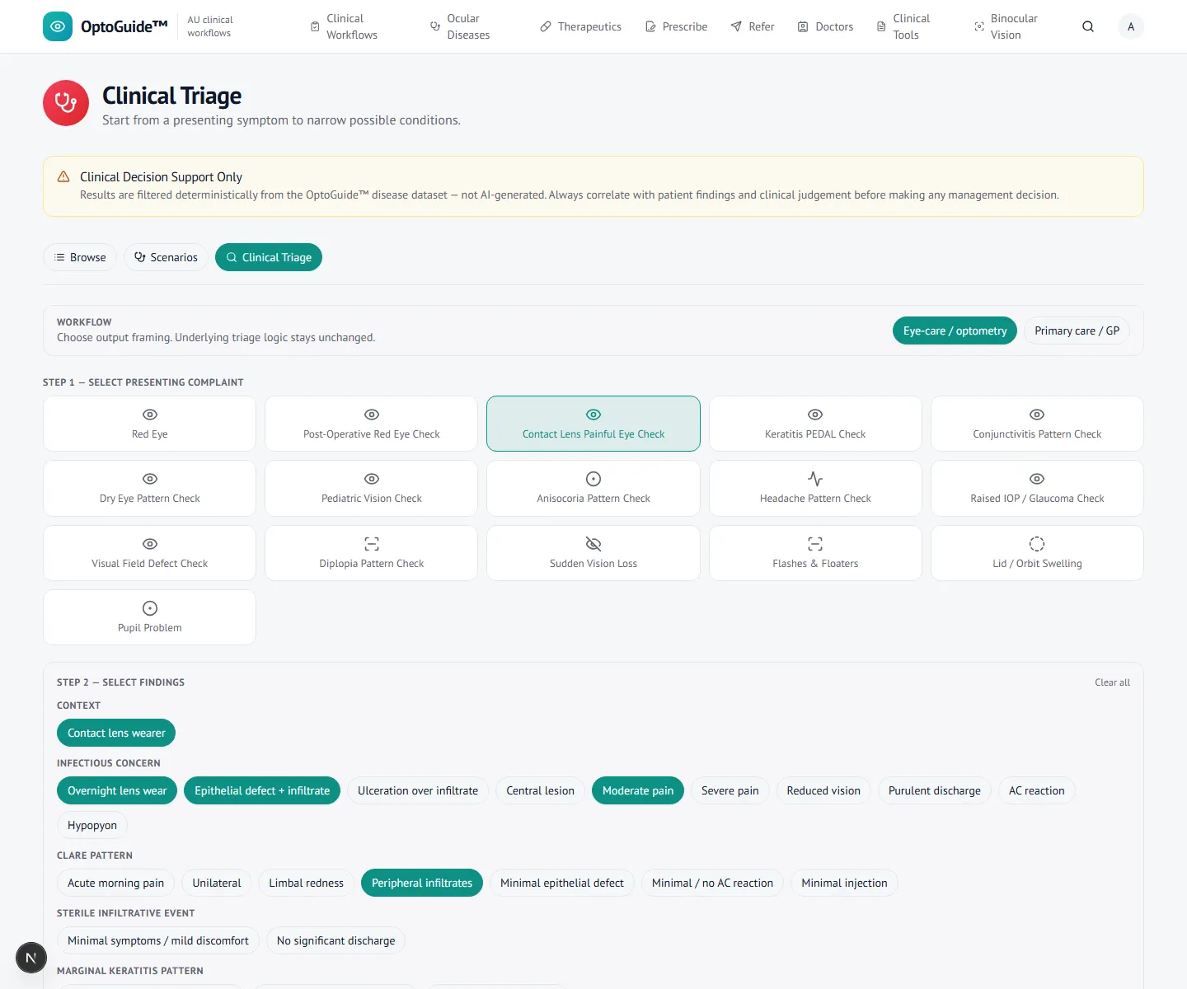Select the Red Eye complaint card
1187x989 pixels.
click(x=149, y=424)
